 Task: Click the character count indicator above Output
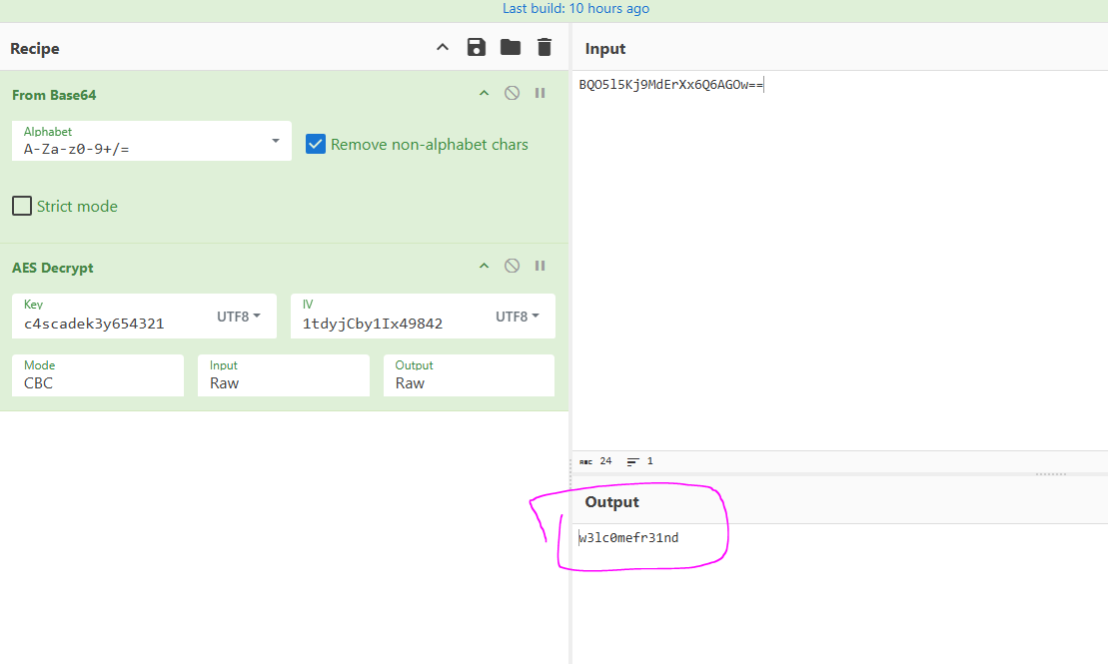pos(597,461)
